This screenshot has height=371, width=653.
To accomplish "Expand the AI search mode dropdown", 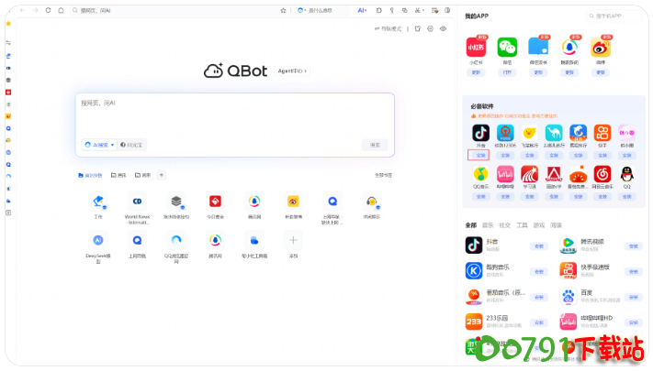I will click(100, 145).
